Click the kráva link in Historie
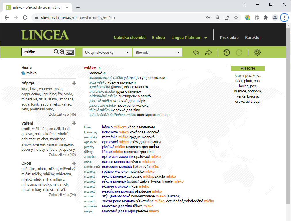Viewport: 291px width, 221px height. (x=239, y=76)
